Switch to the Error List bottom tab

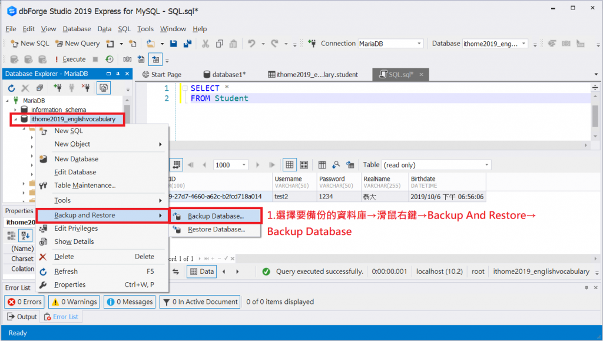point(61,317)
